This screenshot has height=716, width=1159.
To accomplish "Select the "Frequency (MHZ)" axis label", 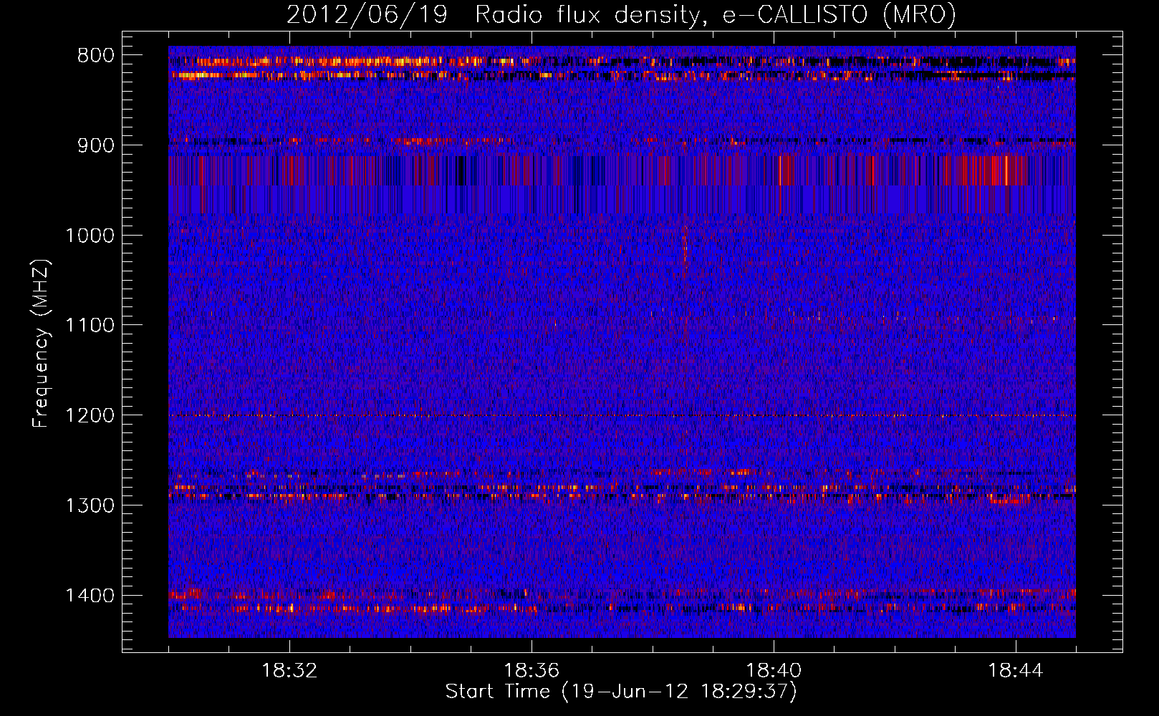I will pos(41,344).
